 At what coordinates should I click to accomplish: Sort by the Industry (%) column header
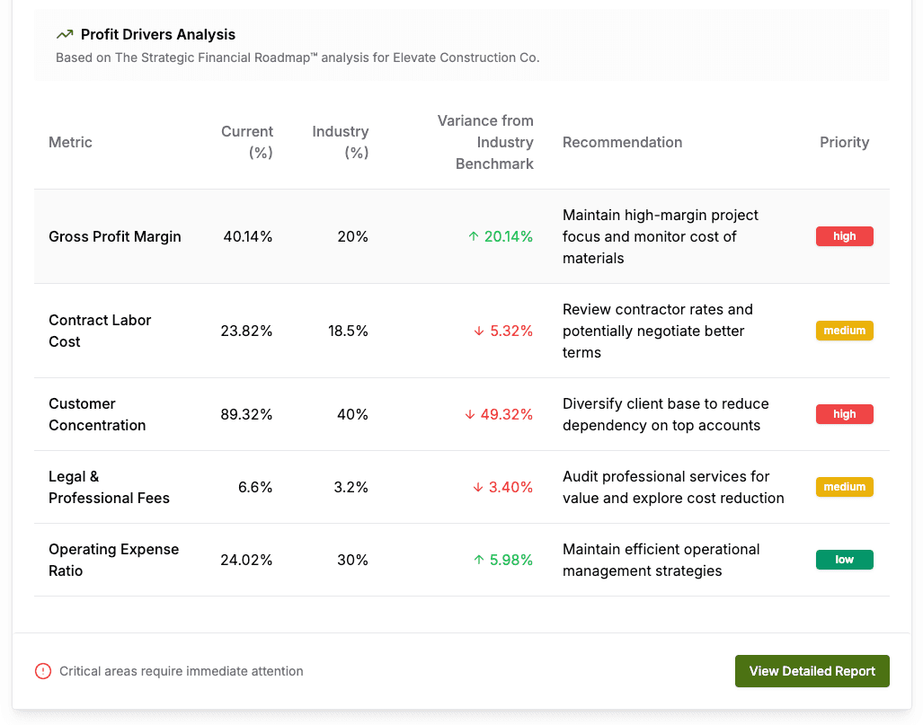pos(340,142)
